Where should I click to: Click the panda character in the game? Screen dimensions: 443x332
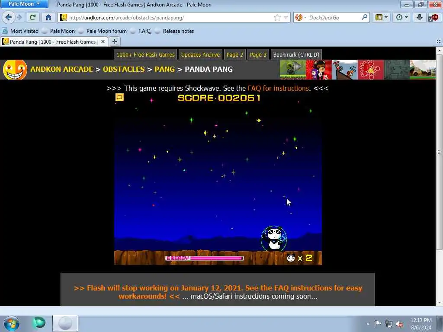[274, 239]
